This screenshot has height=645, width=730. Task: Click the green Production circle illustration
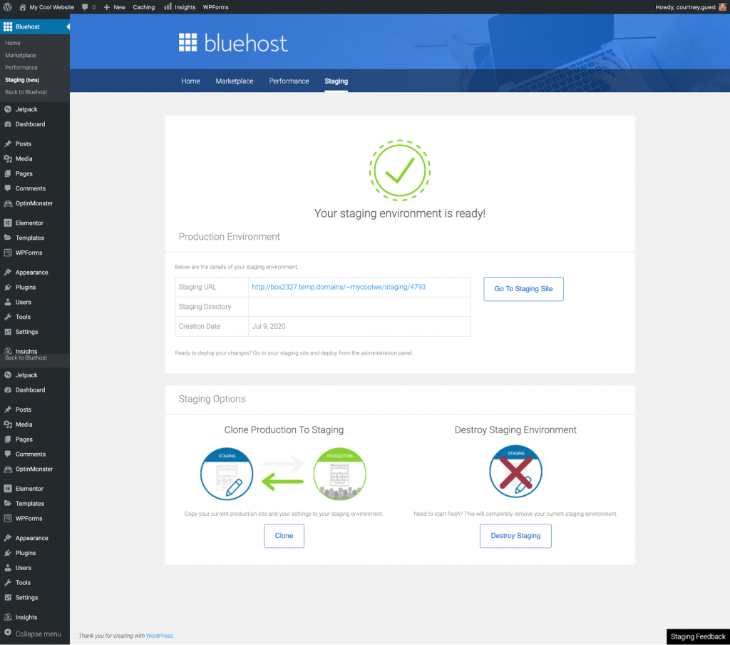click(x=339, y=474)
